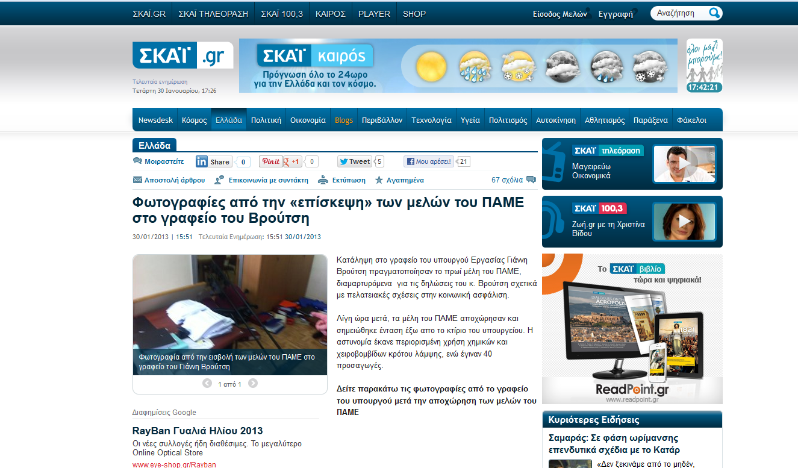Add article to Αγαπημένα favorites

click(399, 180)
